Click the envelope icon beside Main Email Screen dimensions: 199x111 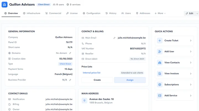83,38
